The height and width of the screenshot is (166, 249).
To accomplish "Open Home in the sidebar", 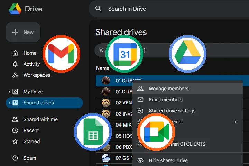I will pyautogui.click(x=25, y=53).
